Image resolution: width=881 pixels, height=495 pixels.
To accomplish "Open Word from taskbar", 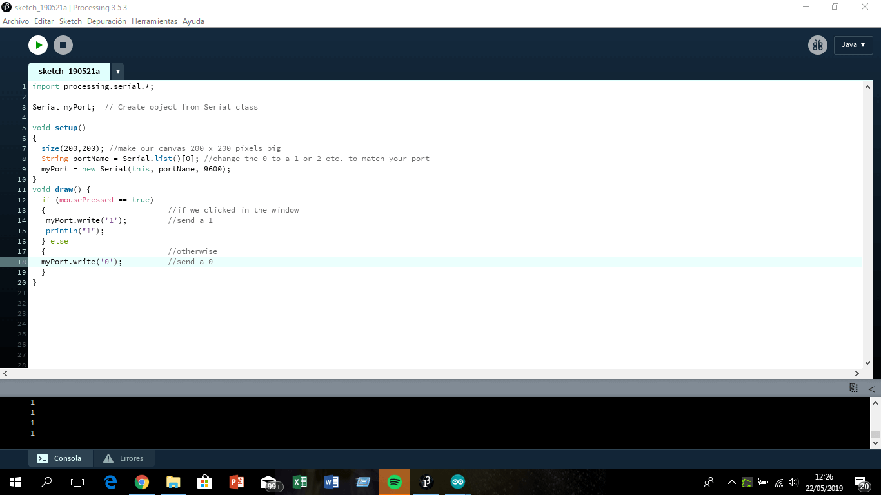I will point(332,482).
